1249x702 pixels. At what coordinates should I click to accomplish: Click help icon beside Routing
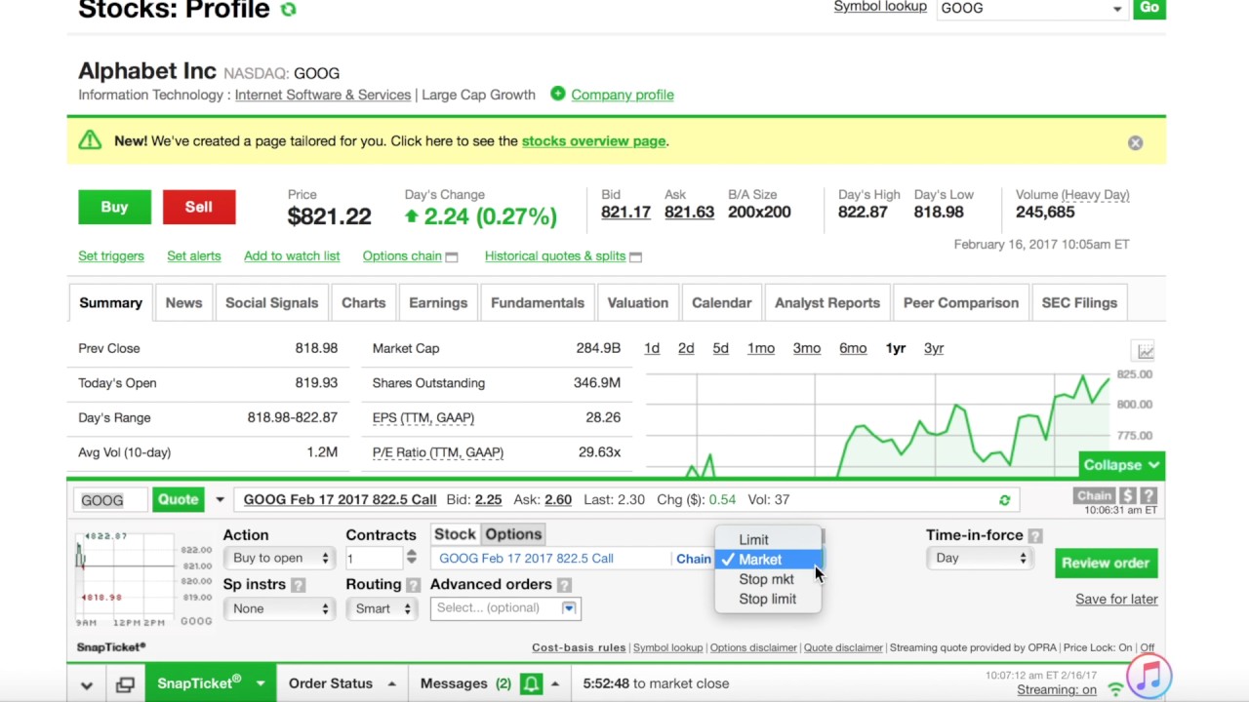coord(413,585)
